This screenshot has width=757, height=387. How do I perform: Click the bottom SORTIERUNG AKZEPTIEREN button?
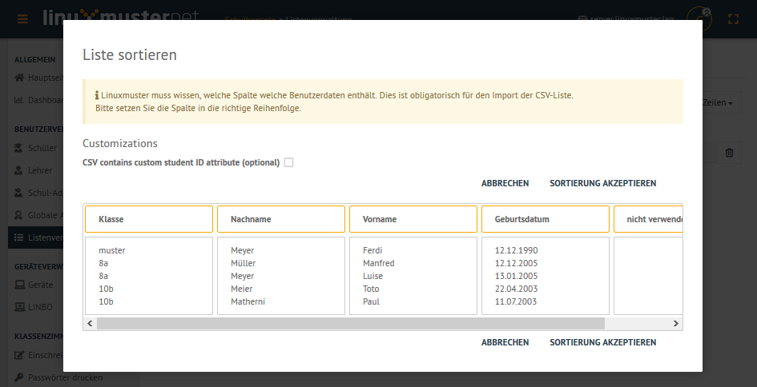coord(603,342)
